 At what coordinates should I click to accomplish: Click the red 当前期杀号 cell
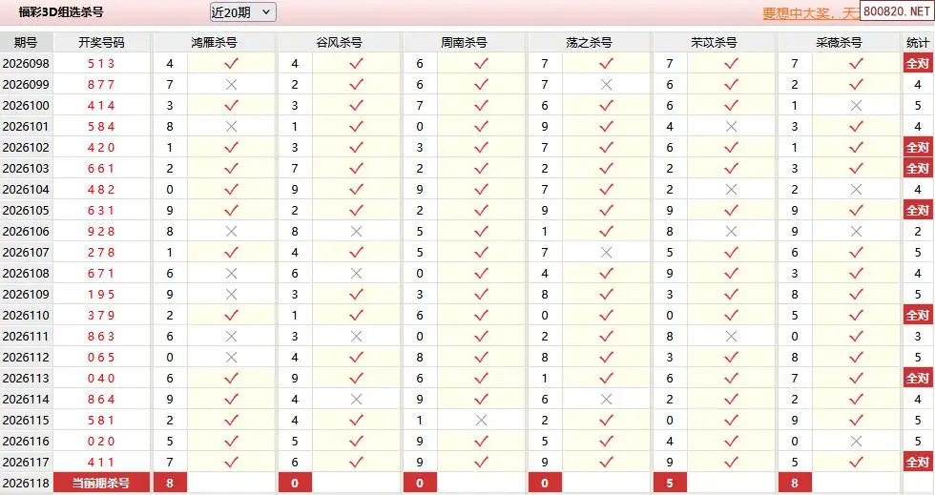pyautogui.click(x=101, y=483)
